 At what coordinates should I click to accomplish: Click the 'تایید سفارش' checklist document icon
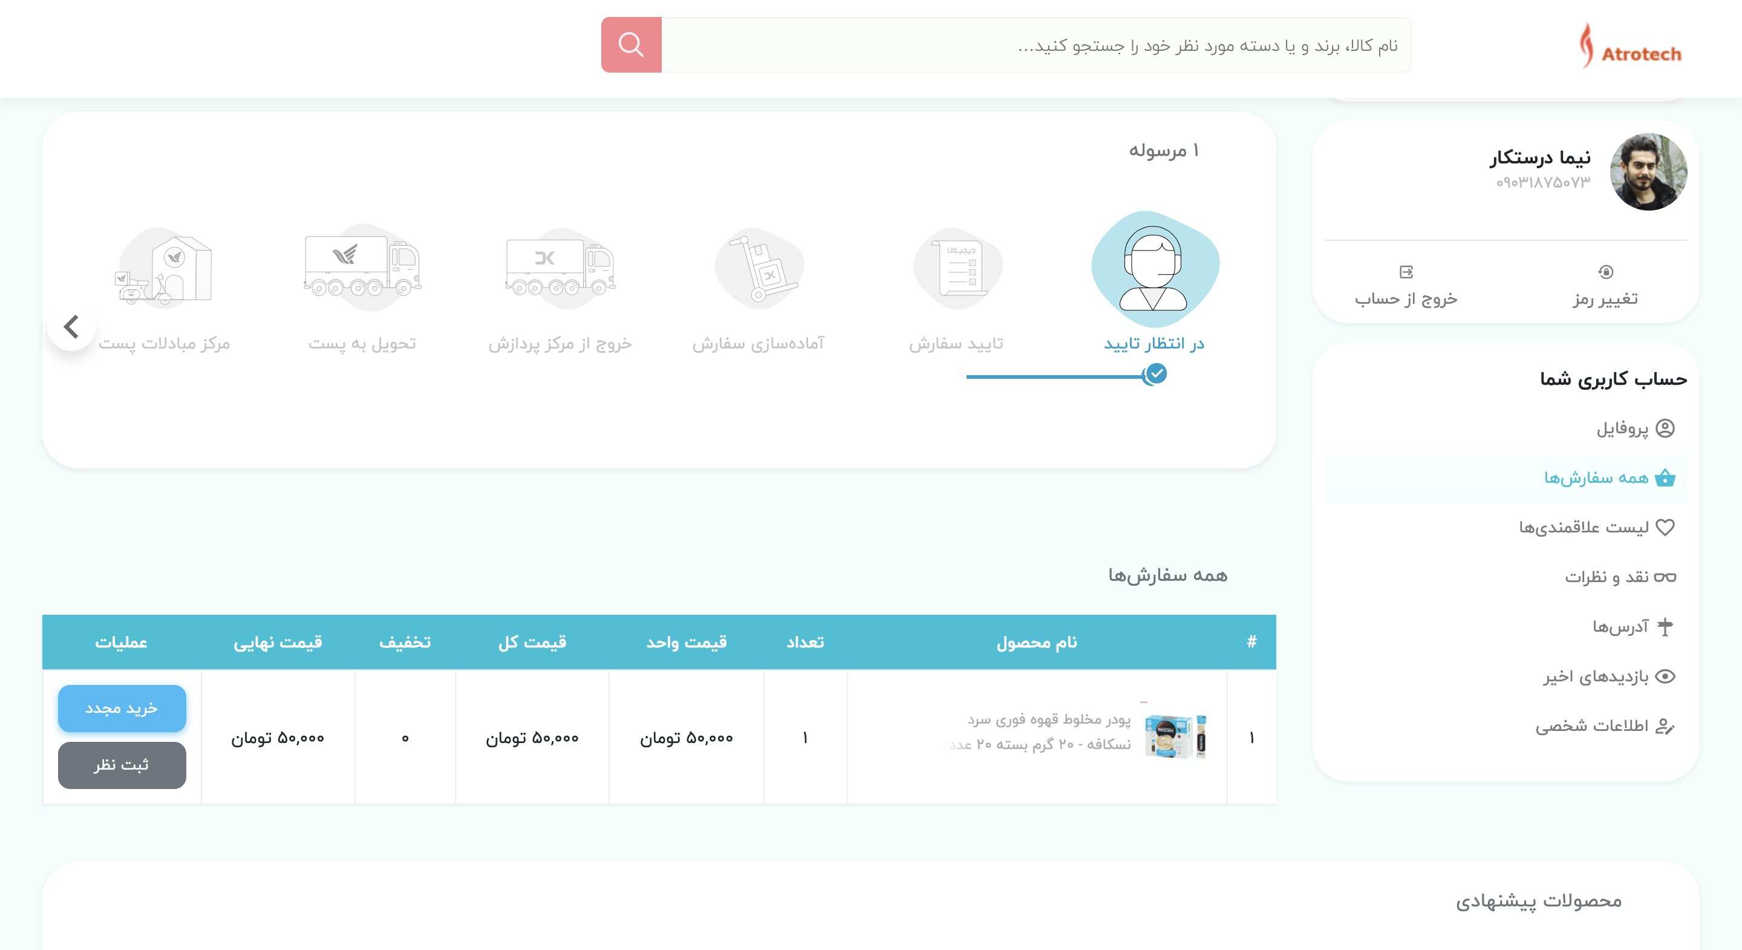pos(958,269)
